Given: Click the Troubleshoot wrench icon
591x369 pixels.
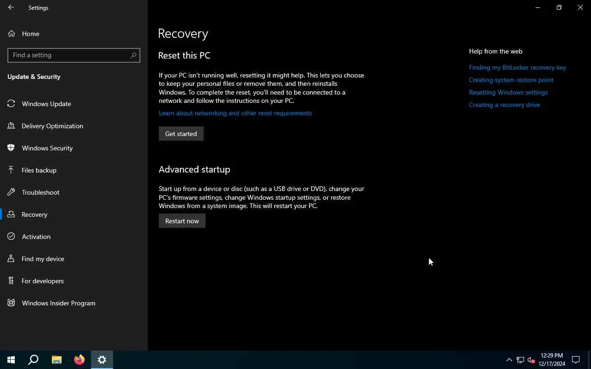Looking at the screenshot, I should [x=12, y=192].
